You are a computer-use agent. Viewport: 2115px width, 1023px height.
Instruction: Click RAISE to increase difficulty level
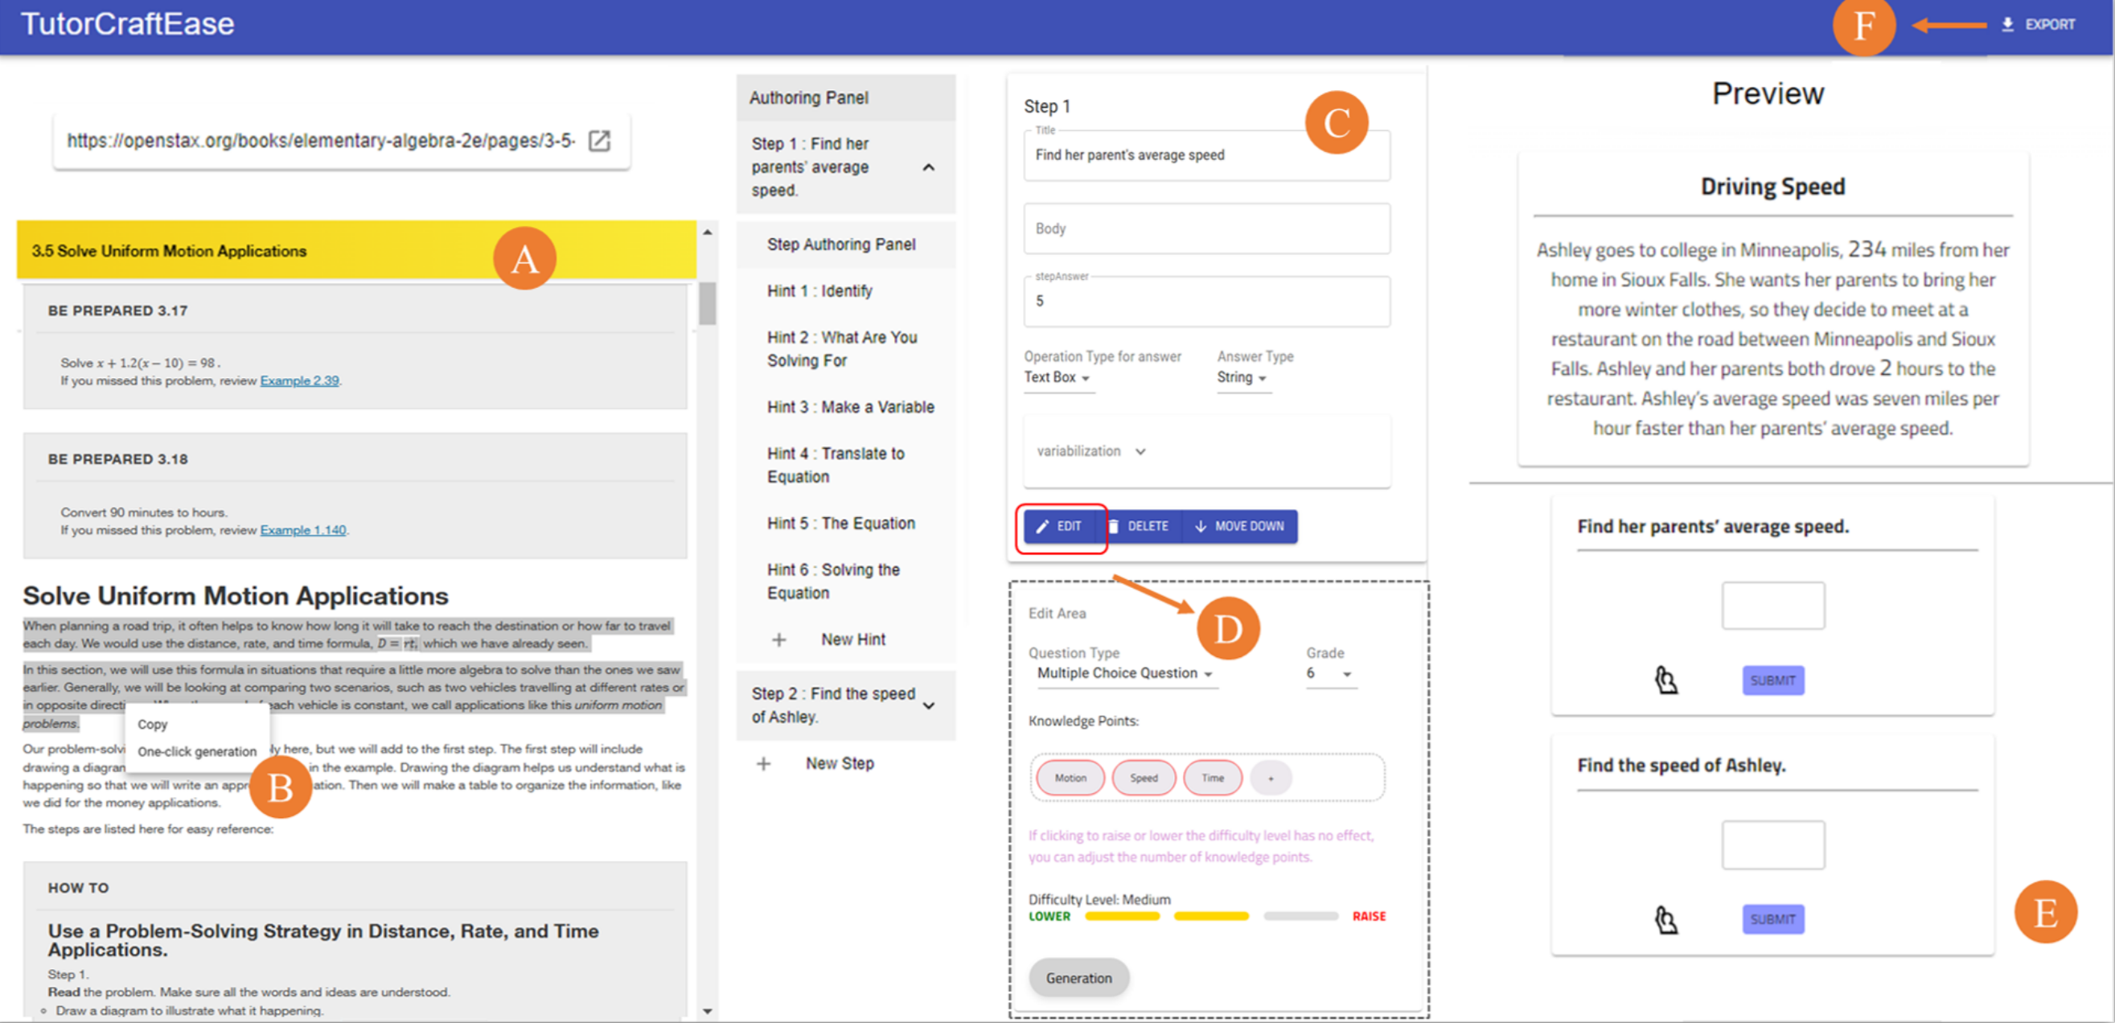[1369, 916]
